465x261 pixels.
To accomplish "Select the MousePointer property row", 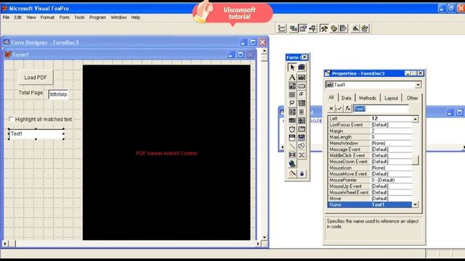I will point(370,180).
